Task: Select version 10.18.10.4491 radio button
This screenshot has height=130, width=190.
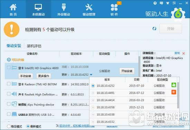Action: (93, 93)
